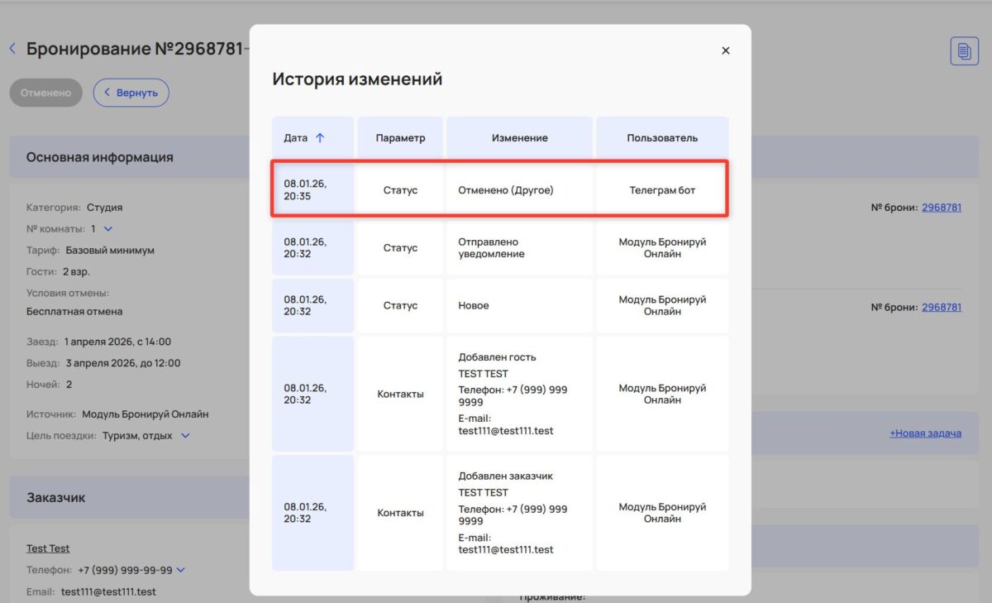Close the История изменений dialog
The height and width of the screenshot is (603, 992).
click(x=726, y=50)
